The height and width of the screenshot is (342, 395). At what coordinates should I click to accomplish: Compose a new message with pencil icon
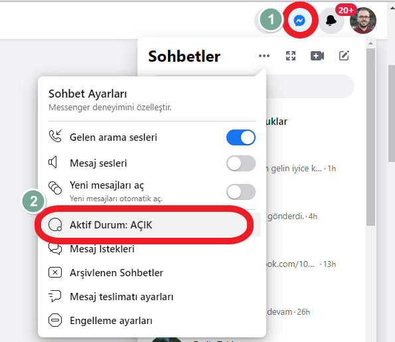(x=344, y=56)
